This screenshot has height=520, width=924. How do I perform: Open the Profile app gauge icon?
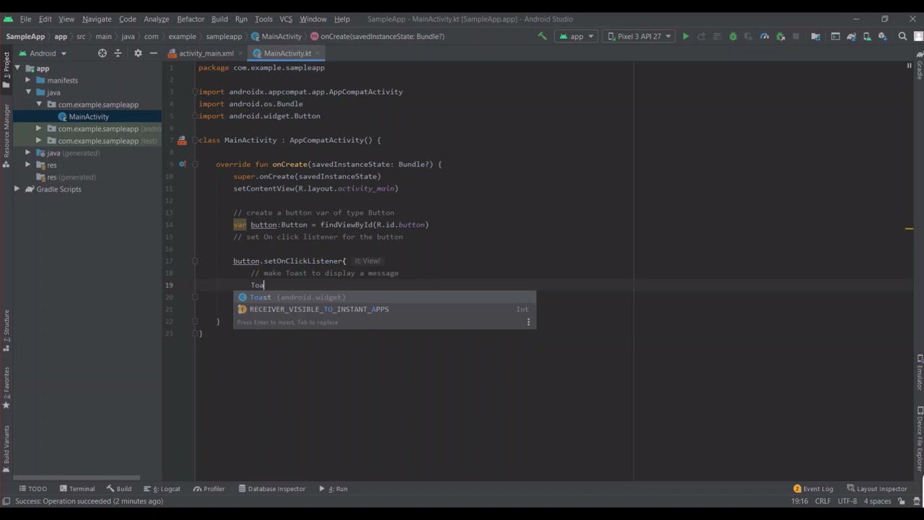pyautogui.click(x=764, y=36)
